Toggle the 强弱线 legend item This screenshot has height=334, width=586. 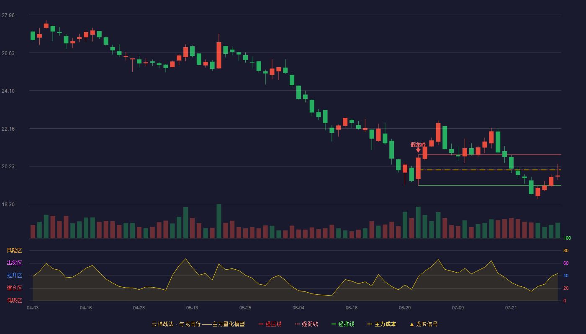pos(306,324)
